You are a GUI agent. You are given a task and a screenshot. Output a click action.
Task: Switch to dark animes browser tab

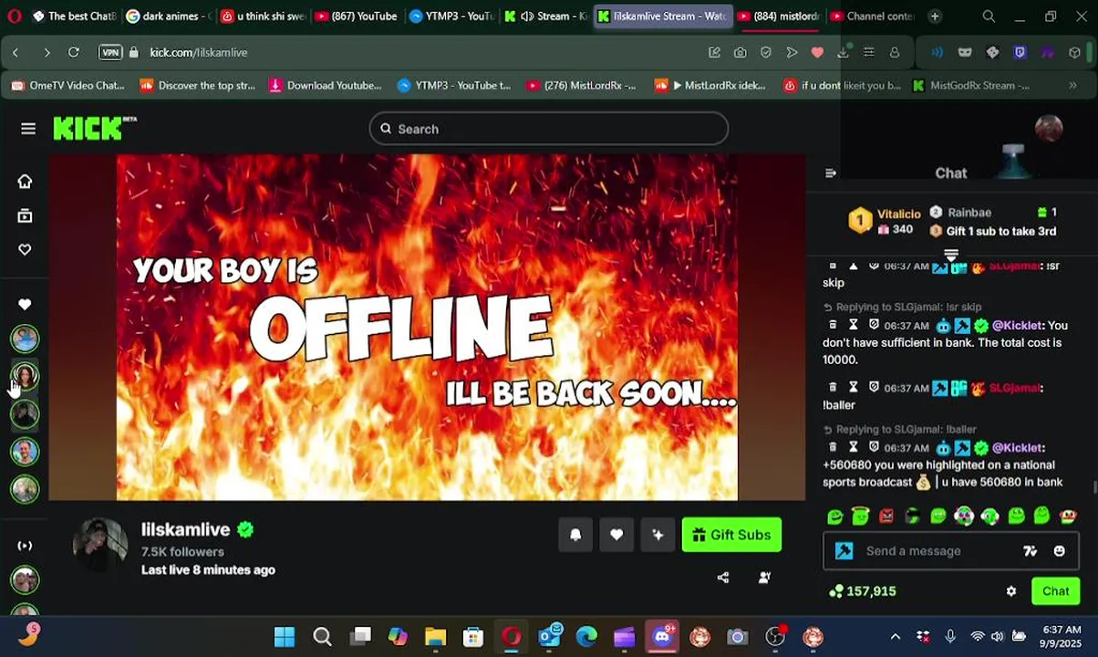point(169,16)
